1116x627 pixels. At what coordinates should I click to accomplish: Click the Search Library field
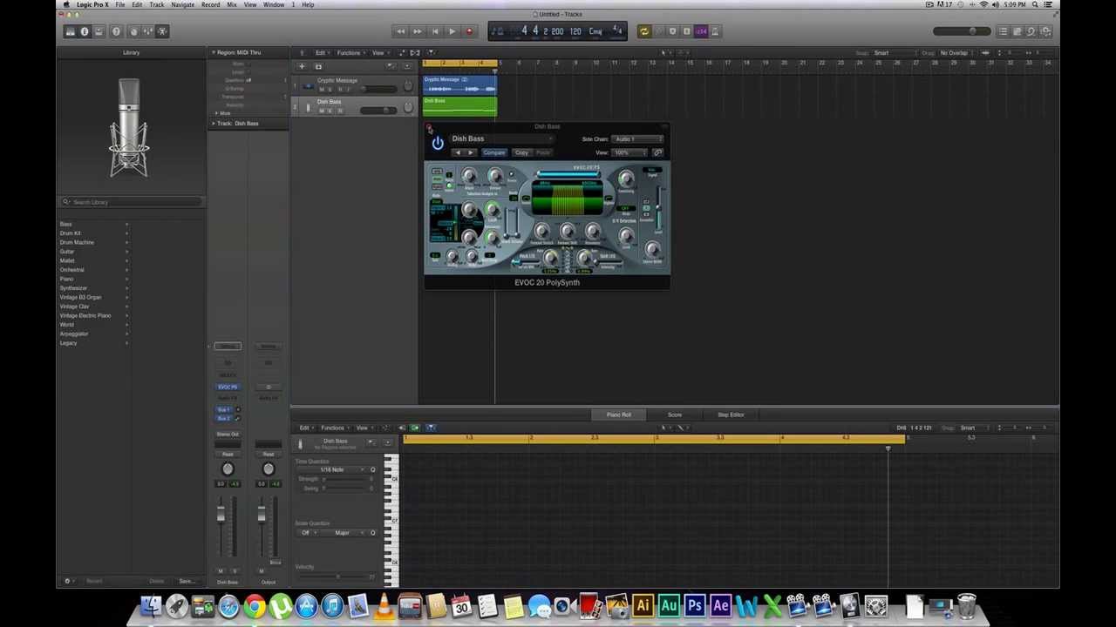[x=131, y=202]
